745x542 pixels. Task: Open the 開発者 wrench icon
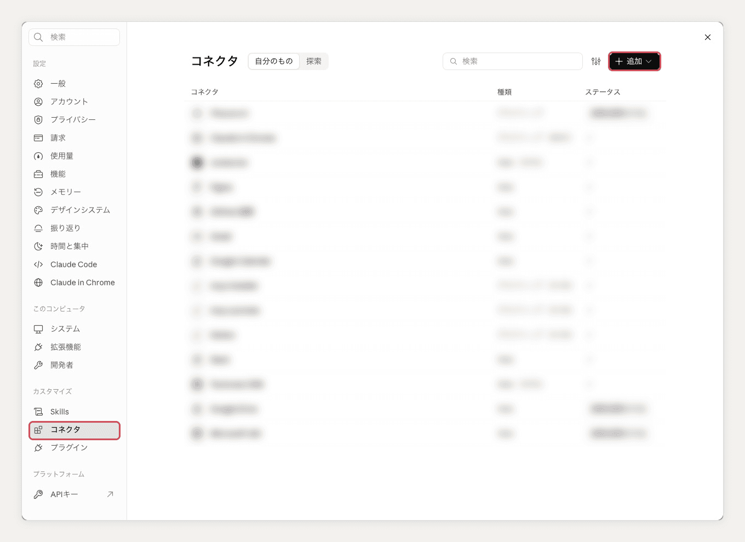coord(38,365)
